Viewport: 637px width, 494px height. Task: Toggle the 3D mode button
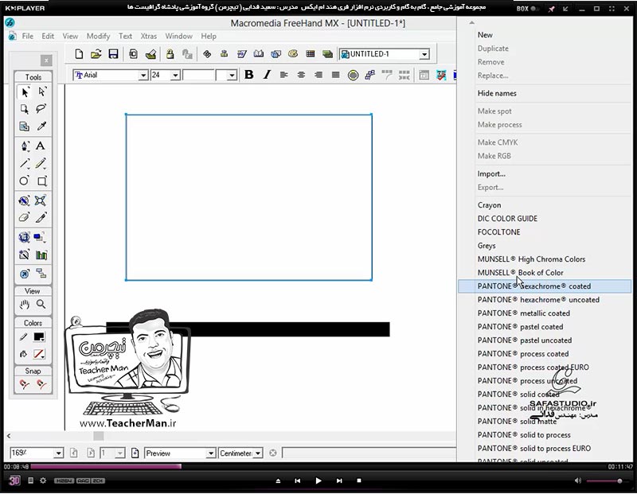14,480
